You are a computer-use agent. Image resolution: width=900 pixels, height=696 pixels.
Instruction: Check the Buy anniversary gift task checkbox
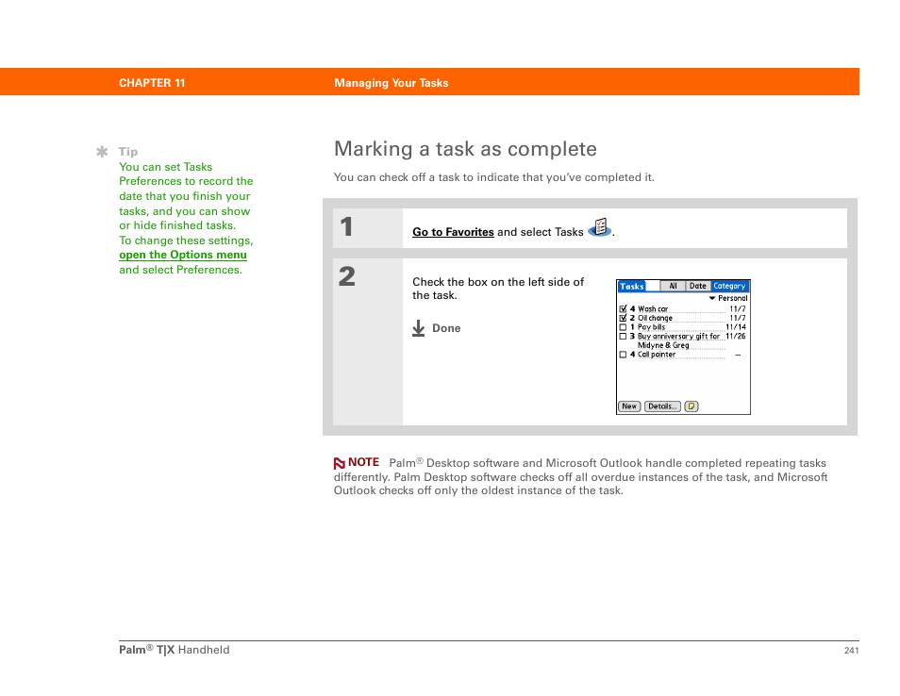click(623, 337)
